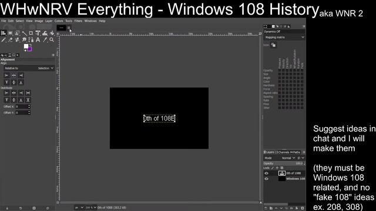The height and width of the screenshot is (211, 376).
Task: Open the Layer menu
Action: click(49, 21)
